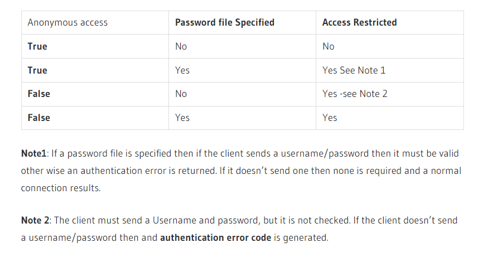Click the bold 'Note1' label

[35, 153]
